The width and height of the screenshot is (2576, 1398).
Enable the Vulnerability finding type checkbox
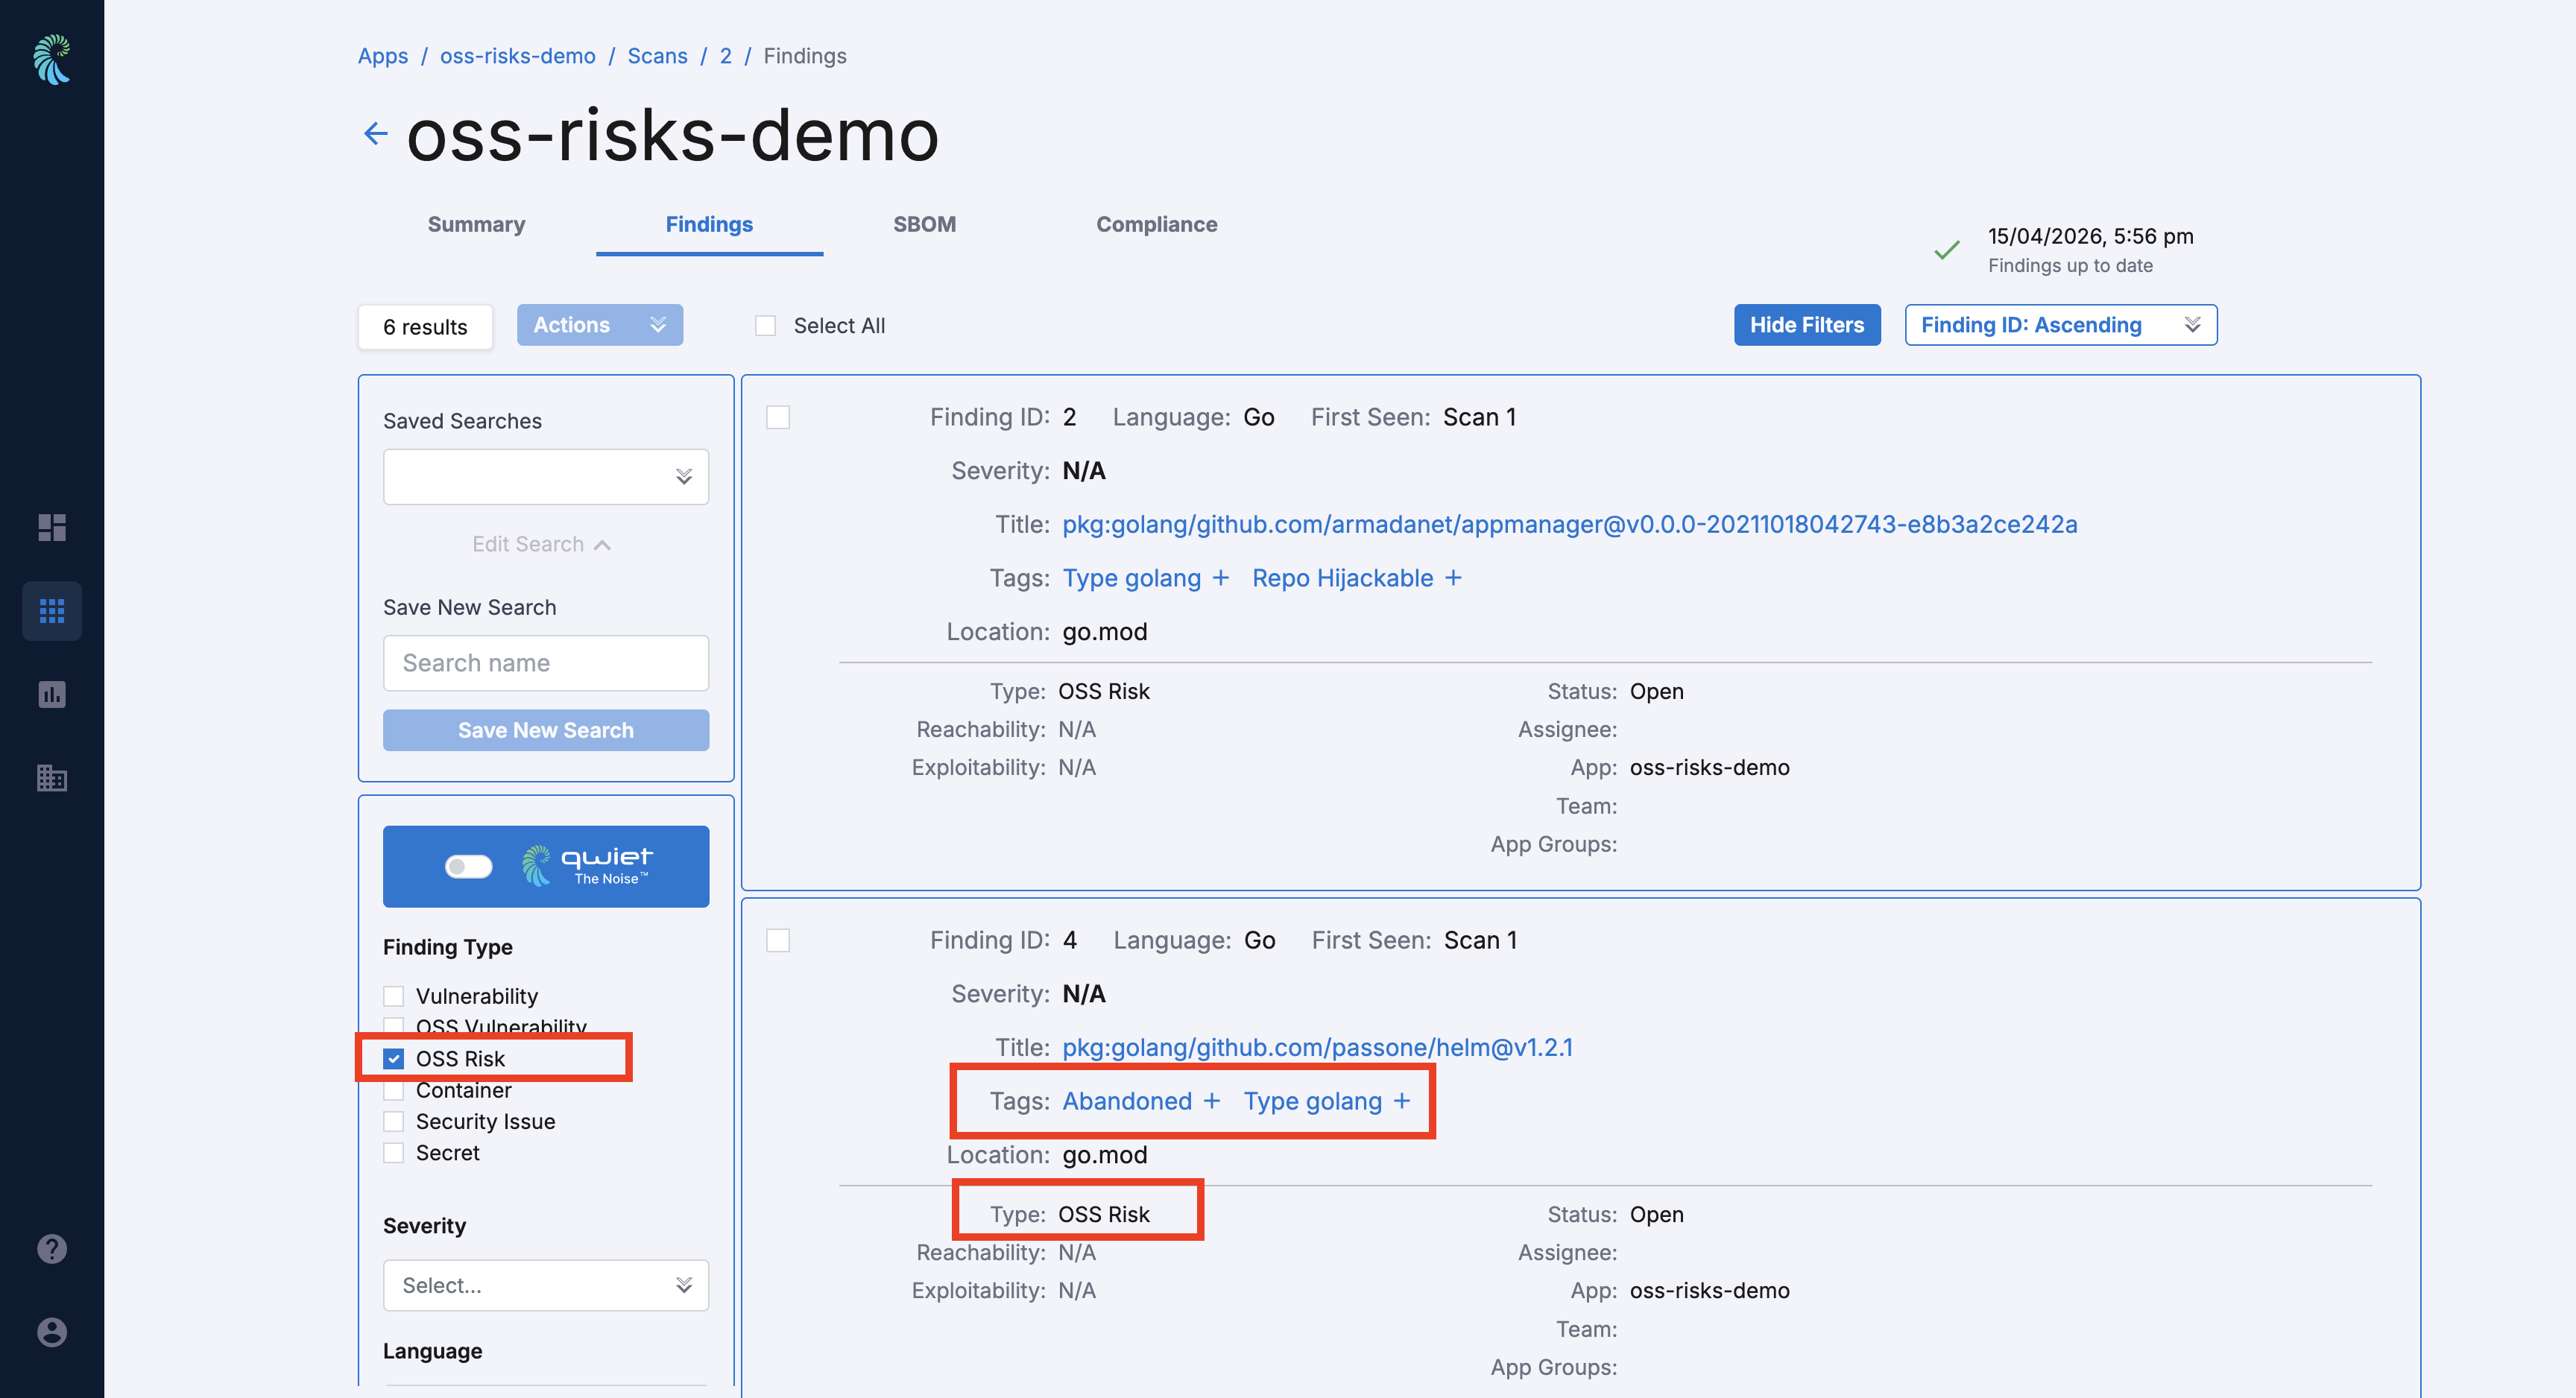point(394,996)
